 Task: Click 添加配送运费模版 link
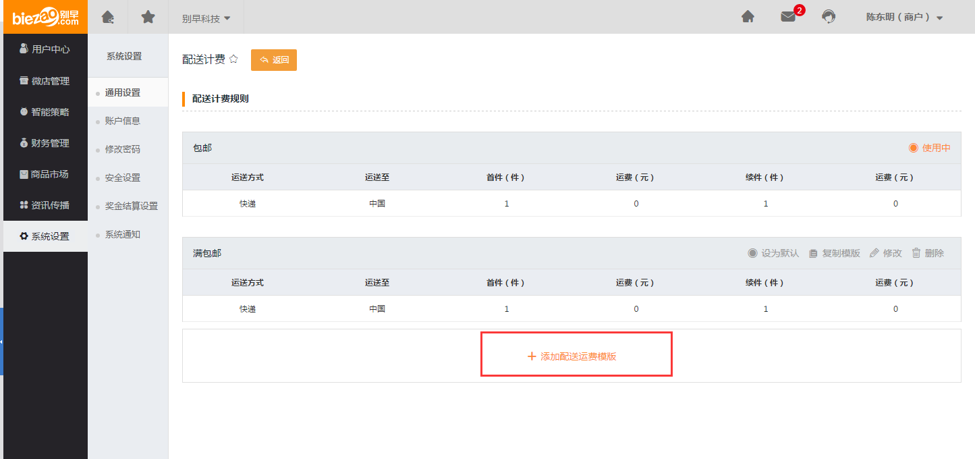tap(572, 356)
